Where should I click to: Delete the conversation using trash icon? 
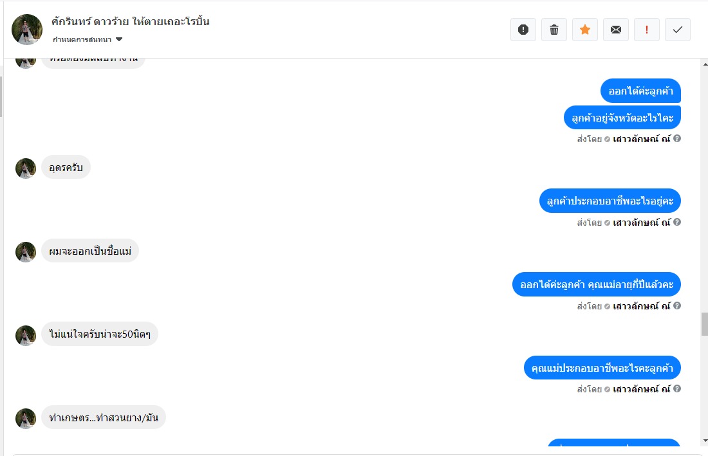[554, 30]
